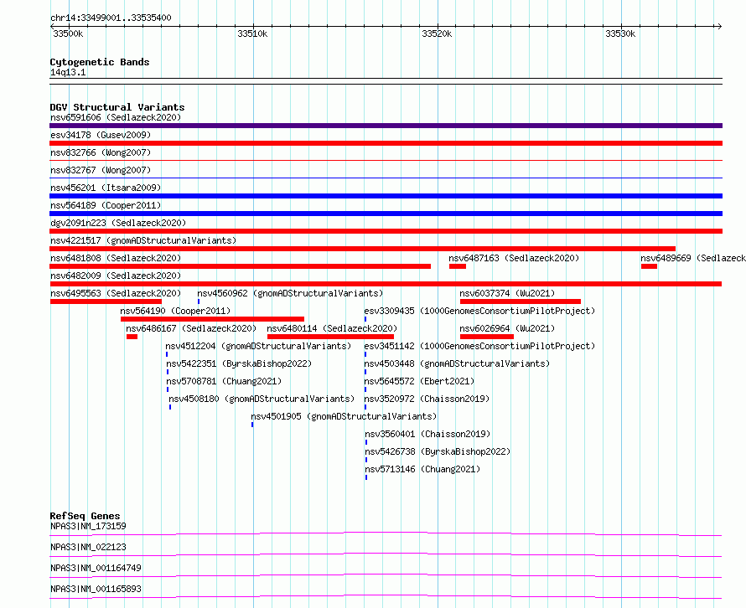The image size is (746, 608).
Task: Click the red bar under nsv564190
Action: coord(212,319)
